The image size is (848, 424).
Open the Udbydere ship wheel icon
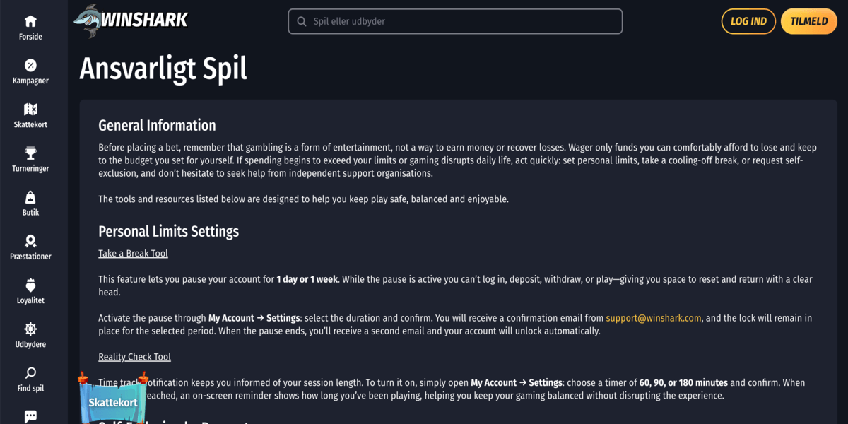pos(30,329)
